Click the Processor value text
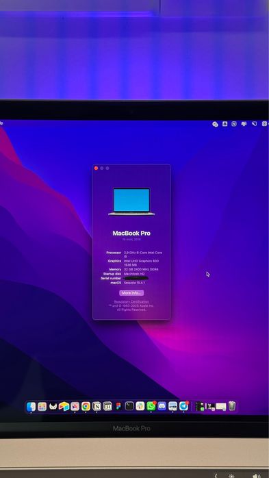The width and height of the screenshot is (269, 478). tap(143, 255)
